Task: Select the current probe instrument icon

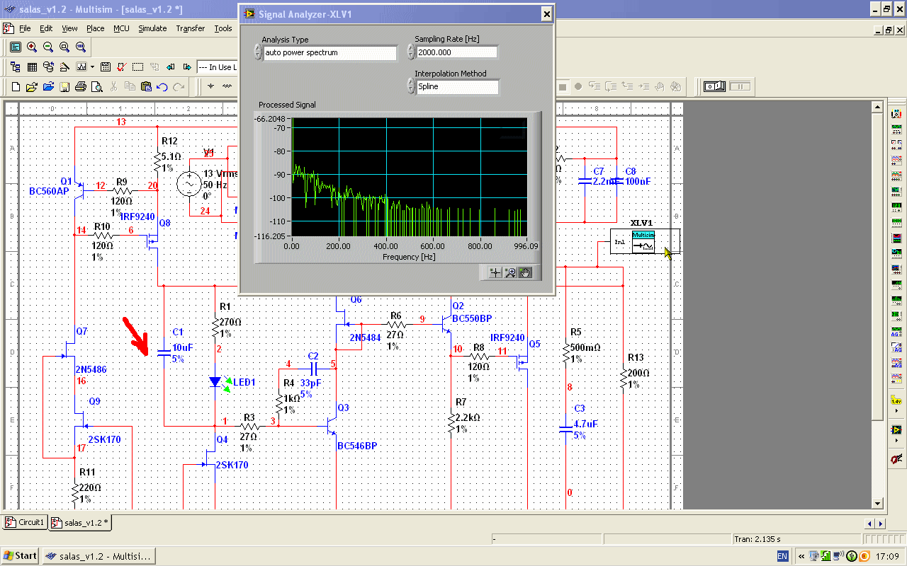Action: tap(896, 459)
